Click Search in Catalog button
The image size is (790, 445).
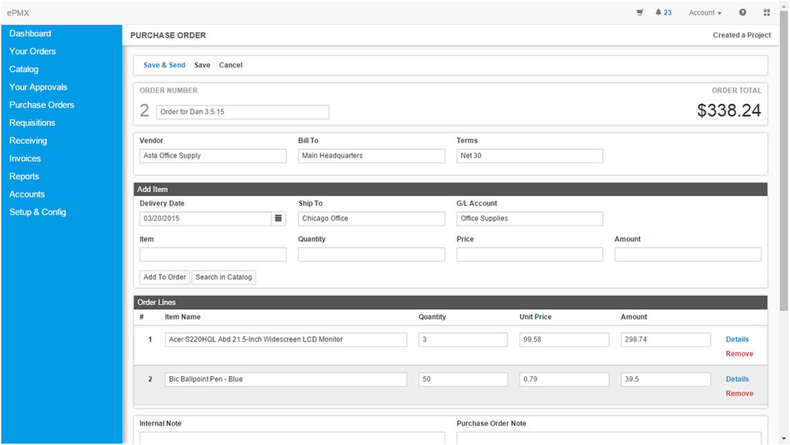pos(224,277)
